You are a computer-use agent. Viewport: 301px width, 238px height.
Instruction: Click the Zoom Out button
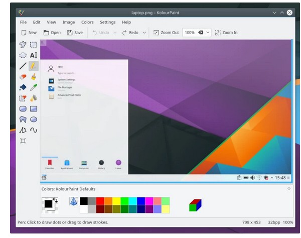(166, 33)
